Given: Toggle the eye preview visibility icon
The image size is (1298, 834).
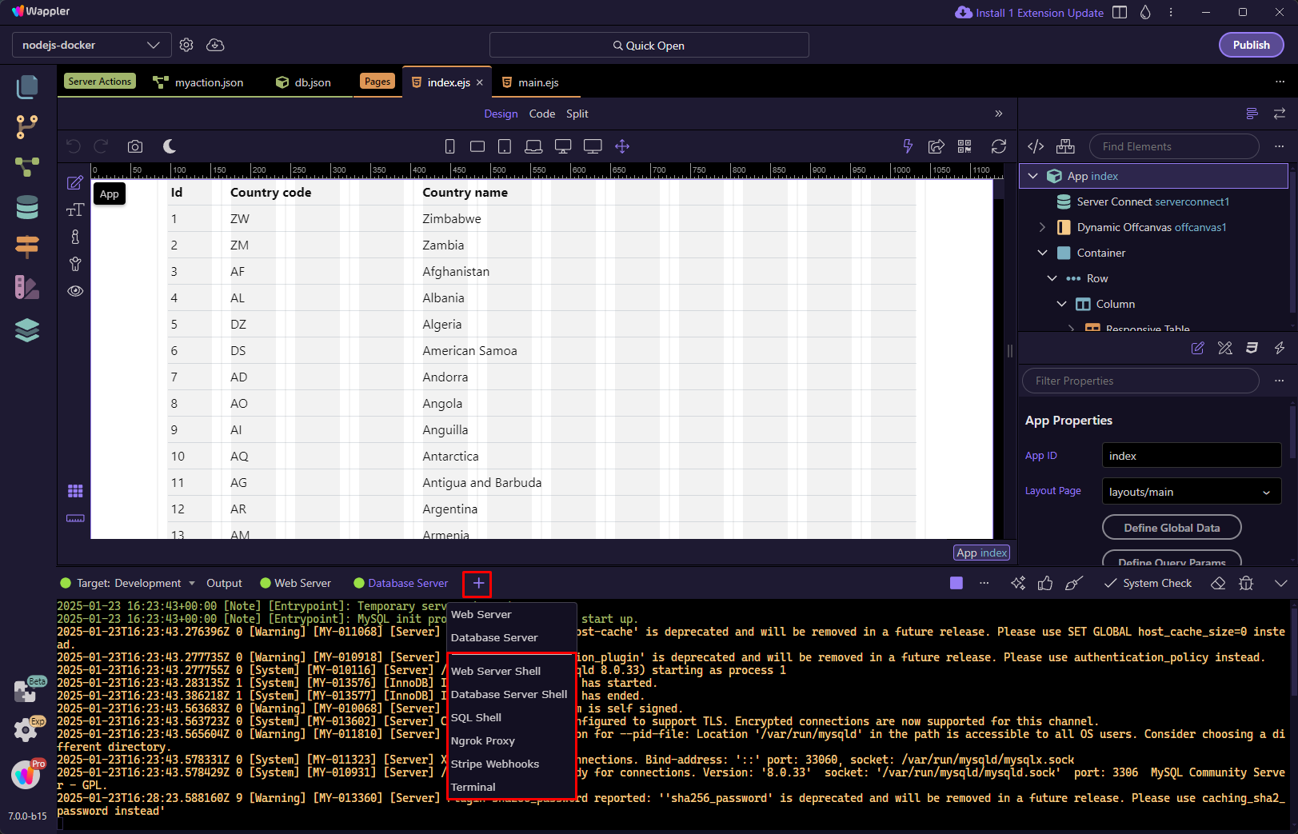Looking at the screenshot, I should (x=75, y=291).
